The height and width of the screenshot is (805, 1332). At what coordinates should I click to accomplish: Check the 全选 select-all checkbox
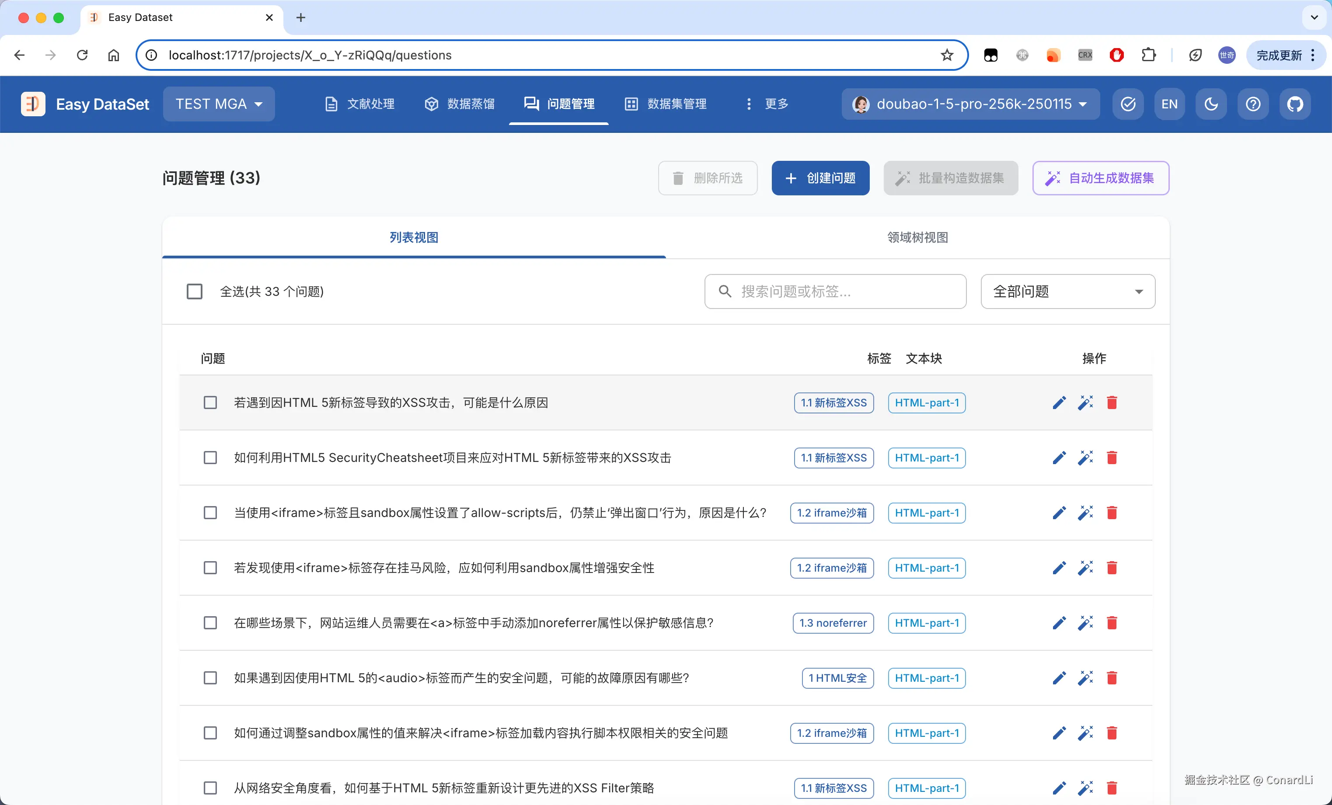pyautogui.click(x=195, y=292)
